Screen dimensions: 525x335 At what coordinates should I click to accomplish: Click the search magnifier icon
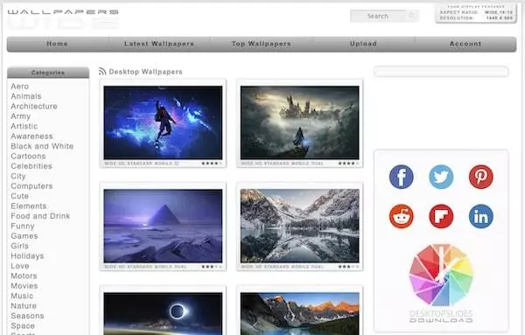click(412, 16)
